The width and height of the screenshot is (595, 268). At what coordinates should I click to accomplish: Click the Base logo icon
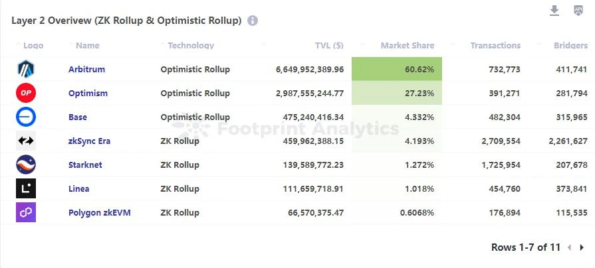(26, 117)
